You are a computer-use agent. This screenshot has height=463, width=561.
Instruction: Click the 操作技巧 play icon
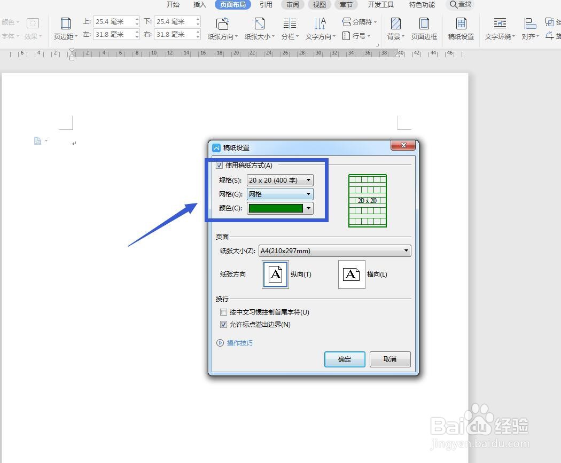tap(220, 343)
